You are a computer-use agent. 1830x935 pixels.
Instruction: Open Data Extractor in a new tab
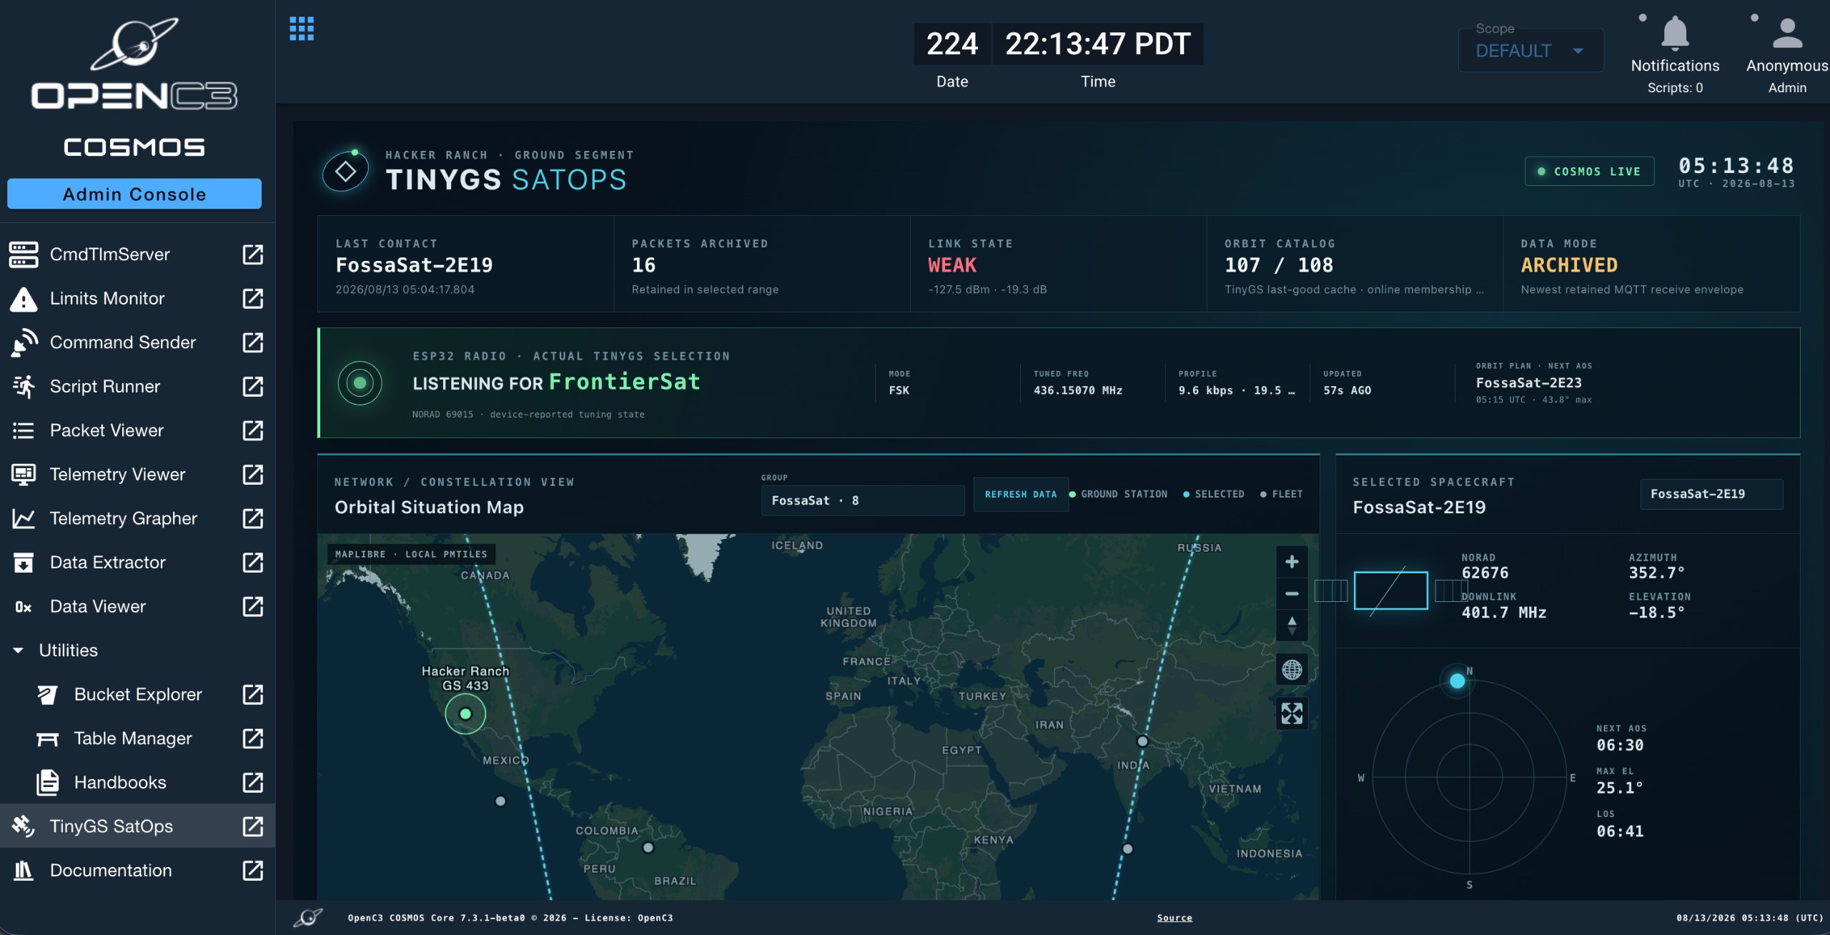(x=253, y=563)
